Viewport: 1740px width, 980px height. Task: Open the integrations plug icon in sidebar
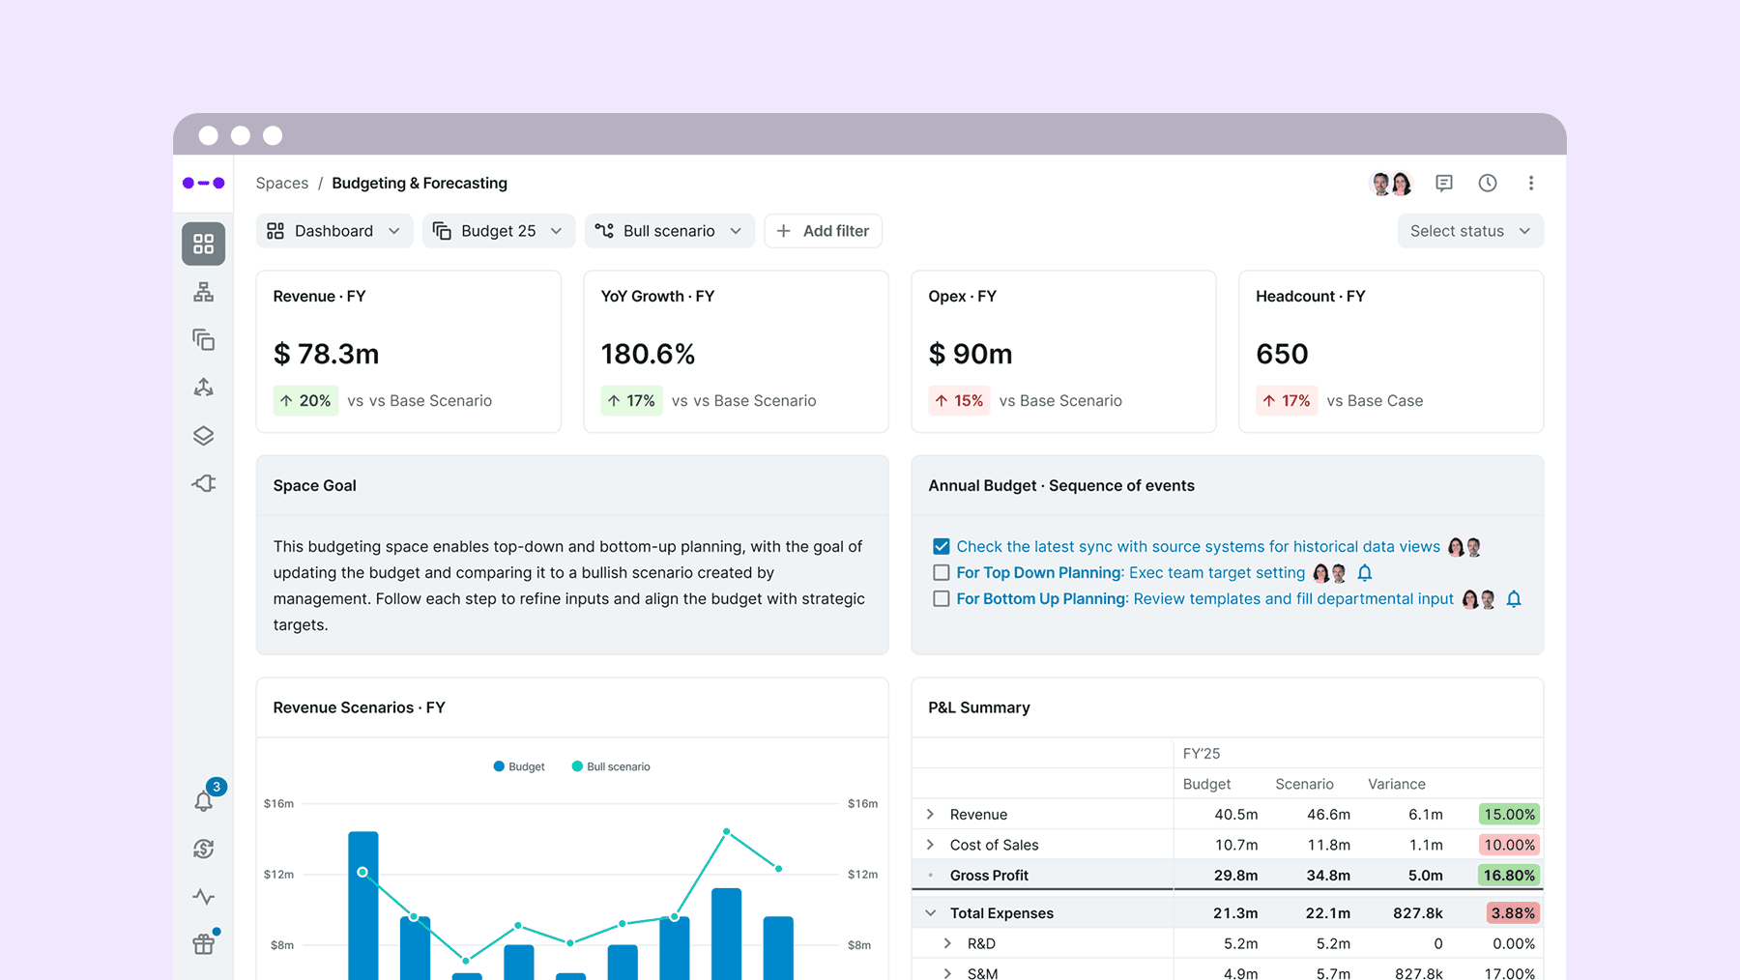pos(203,483)
